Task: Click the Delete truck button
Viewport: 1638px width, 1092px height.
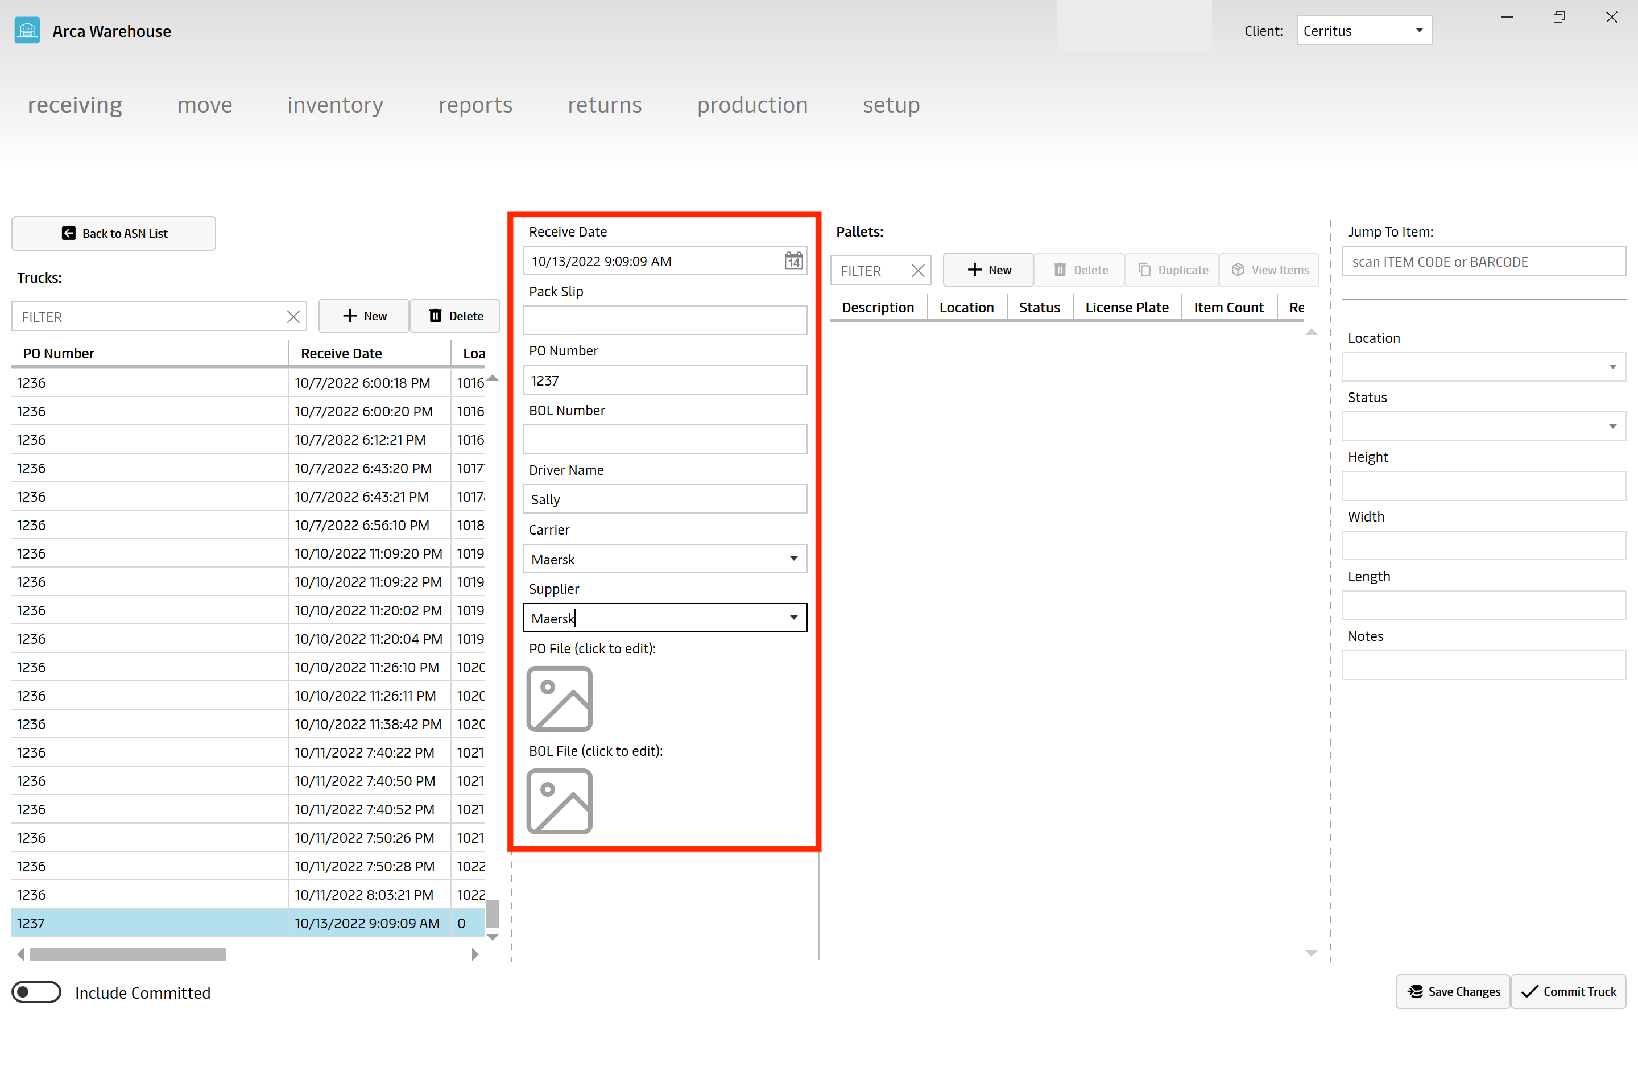Action: point(453,316)
